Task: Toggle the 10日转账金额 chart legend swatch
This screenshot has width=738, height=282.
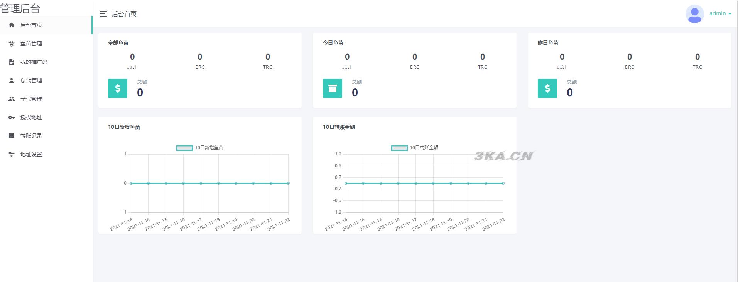Action: coord(399,148)
